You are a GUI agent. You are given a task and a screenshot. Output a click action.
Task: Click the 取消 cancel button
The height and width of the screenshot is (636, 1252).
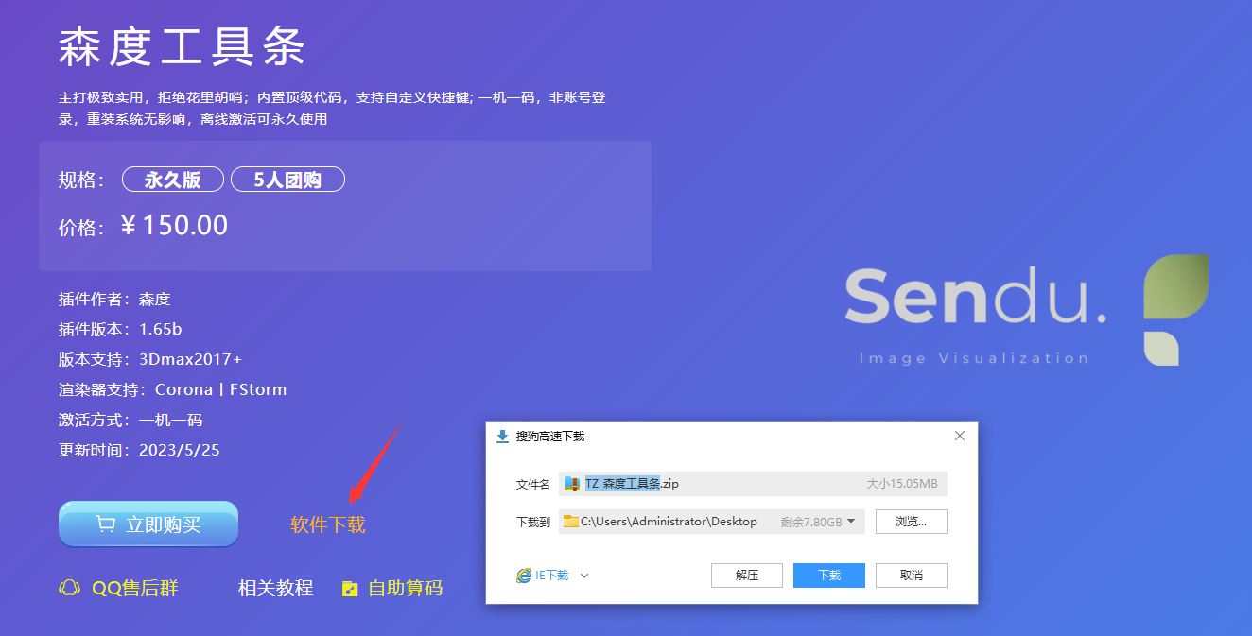(911, 575)
